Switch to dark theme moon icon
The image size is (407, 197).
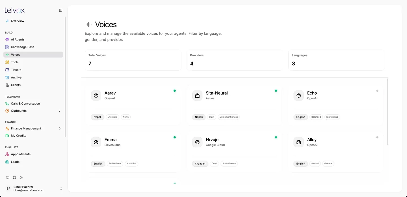coord(21,178)
